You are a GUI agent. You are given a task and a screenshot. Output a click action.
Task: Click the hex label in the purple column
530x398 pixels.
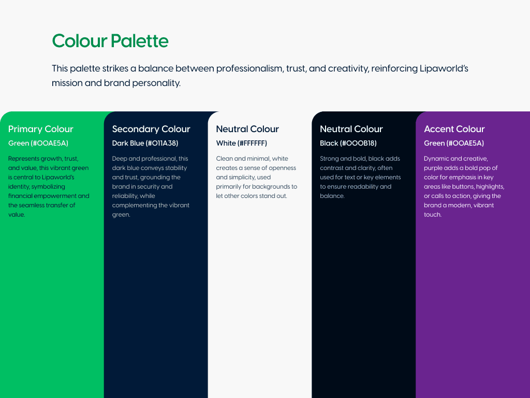[454, 143]
